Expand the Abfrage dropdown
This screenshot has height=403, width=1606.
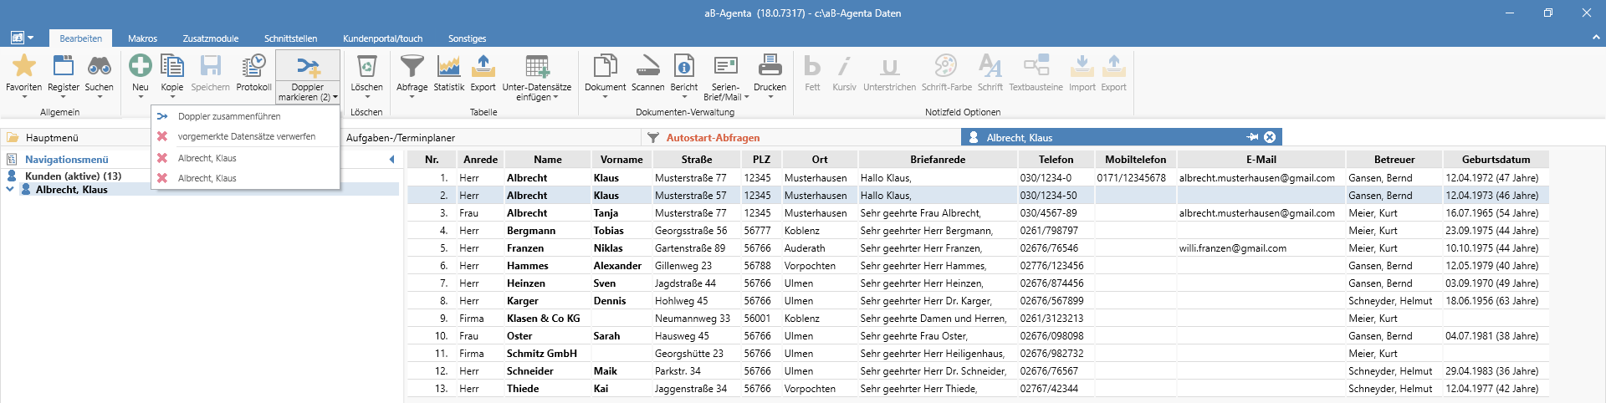(x=412, y=96)
